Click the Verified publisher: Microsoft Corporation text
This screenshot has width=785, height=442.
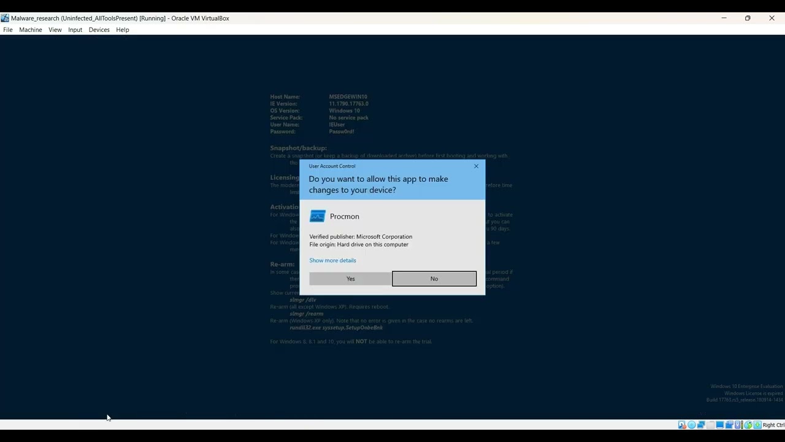(361, 236)
